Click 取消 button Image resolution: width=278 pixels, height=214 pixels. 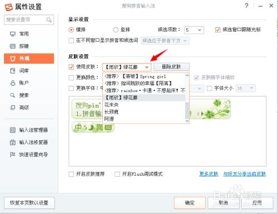[x=224, y=203]
